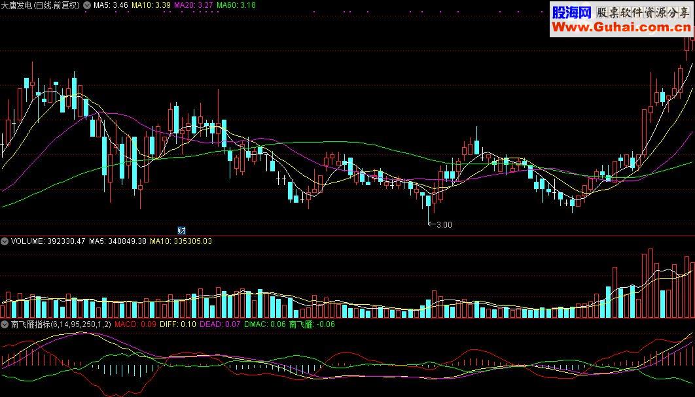Image resolution: width=695 pixels, height=397 pixels.
Task: Click the volume MA10: 335305.03 label
Action: (181, 241)
